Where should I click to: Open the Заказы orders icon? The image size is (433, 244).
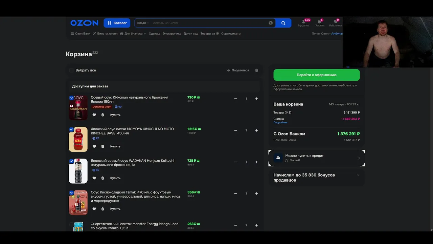[319, 23]
